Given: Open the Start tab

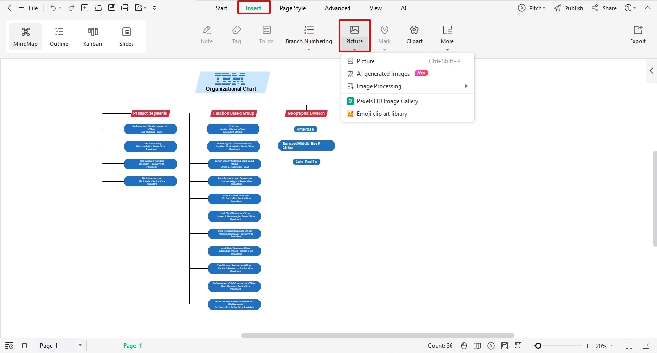Looking at the screenshot, I should tap(221, 8).
